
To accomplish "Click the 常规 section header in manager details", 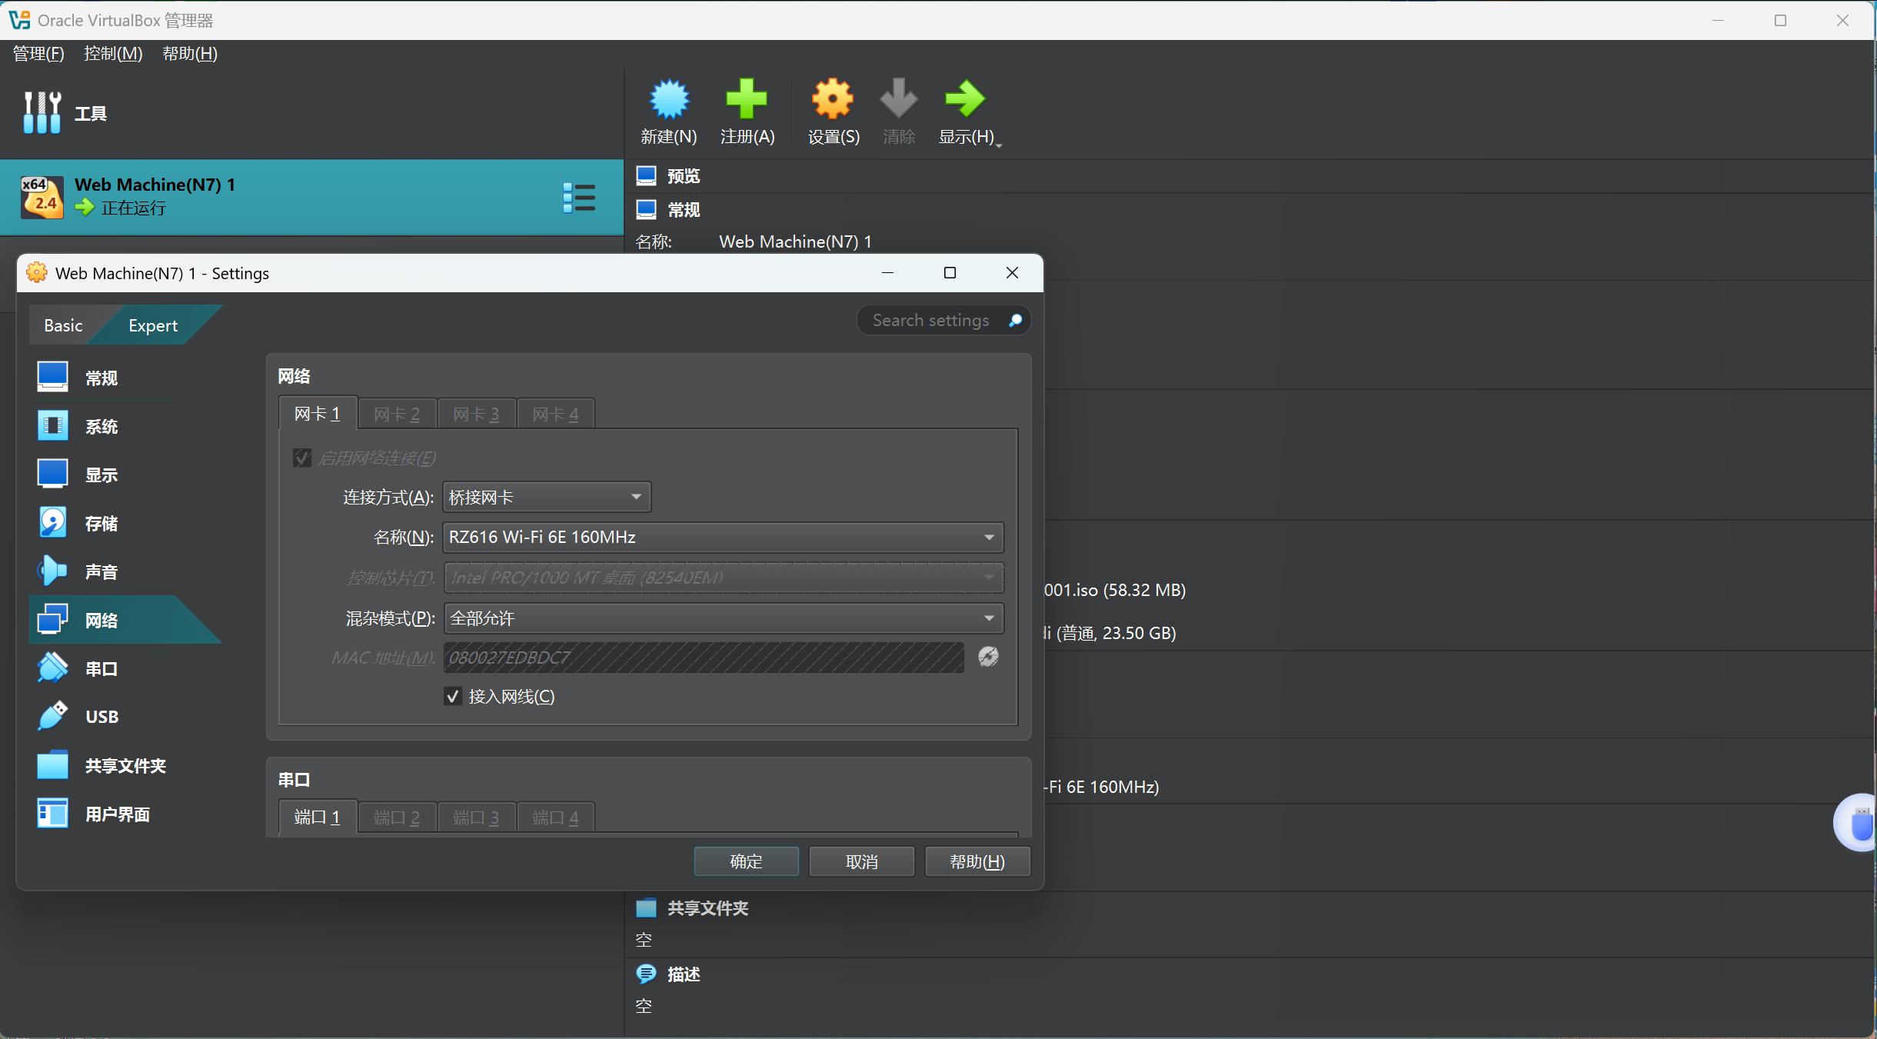I will [x=683, y=209].
